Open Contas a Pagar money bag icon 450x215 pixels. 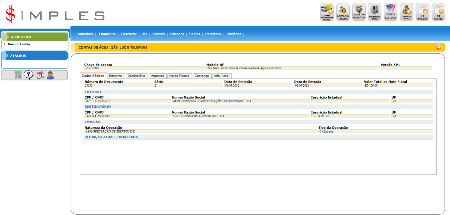point(407,12)
